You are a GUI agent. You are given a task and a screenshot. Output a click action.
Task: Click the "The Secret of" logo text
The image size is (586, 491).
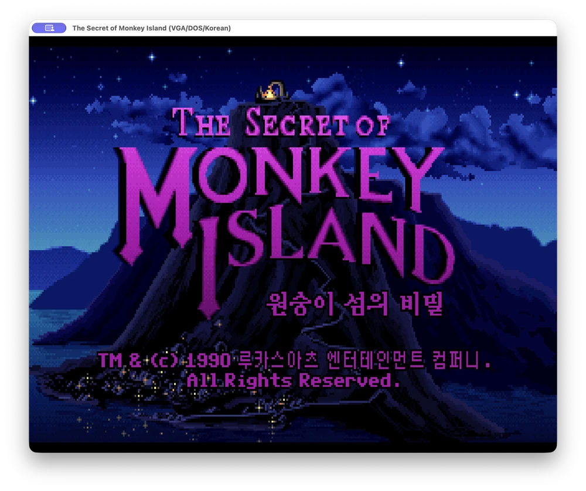(x=281, y=122)
